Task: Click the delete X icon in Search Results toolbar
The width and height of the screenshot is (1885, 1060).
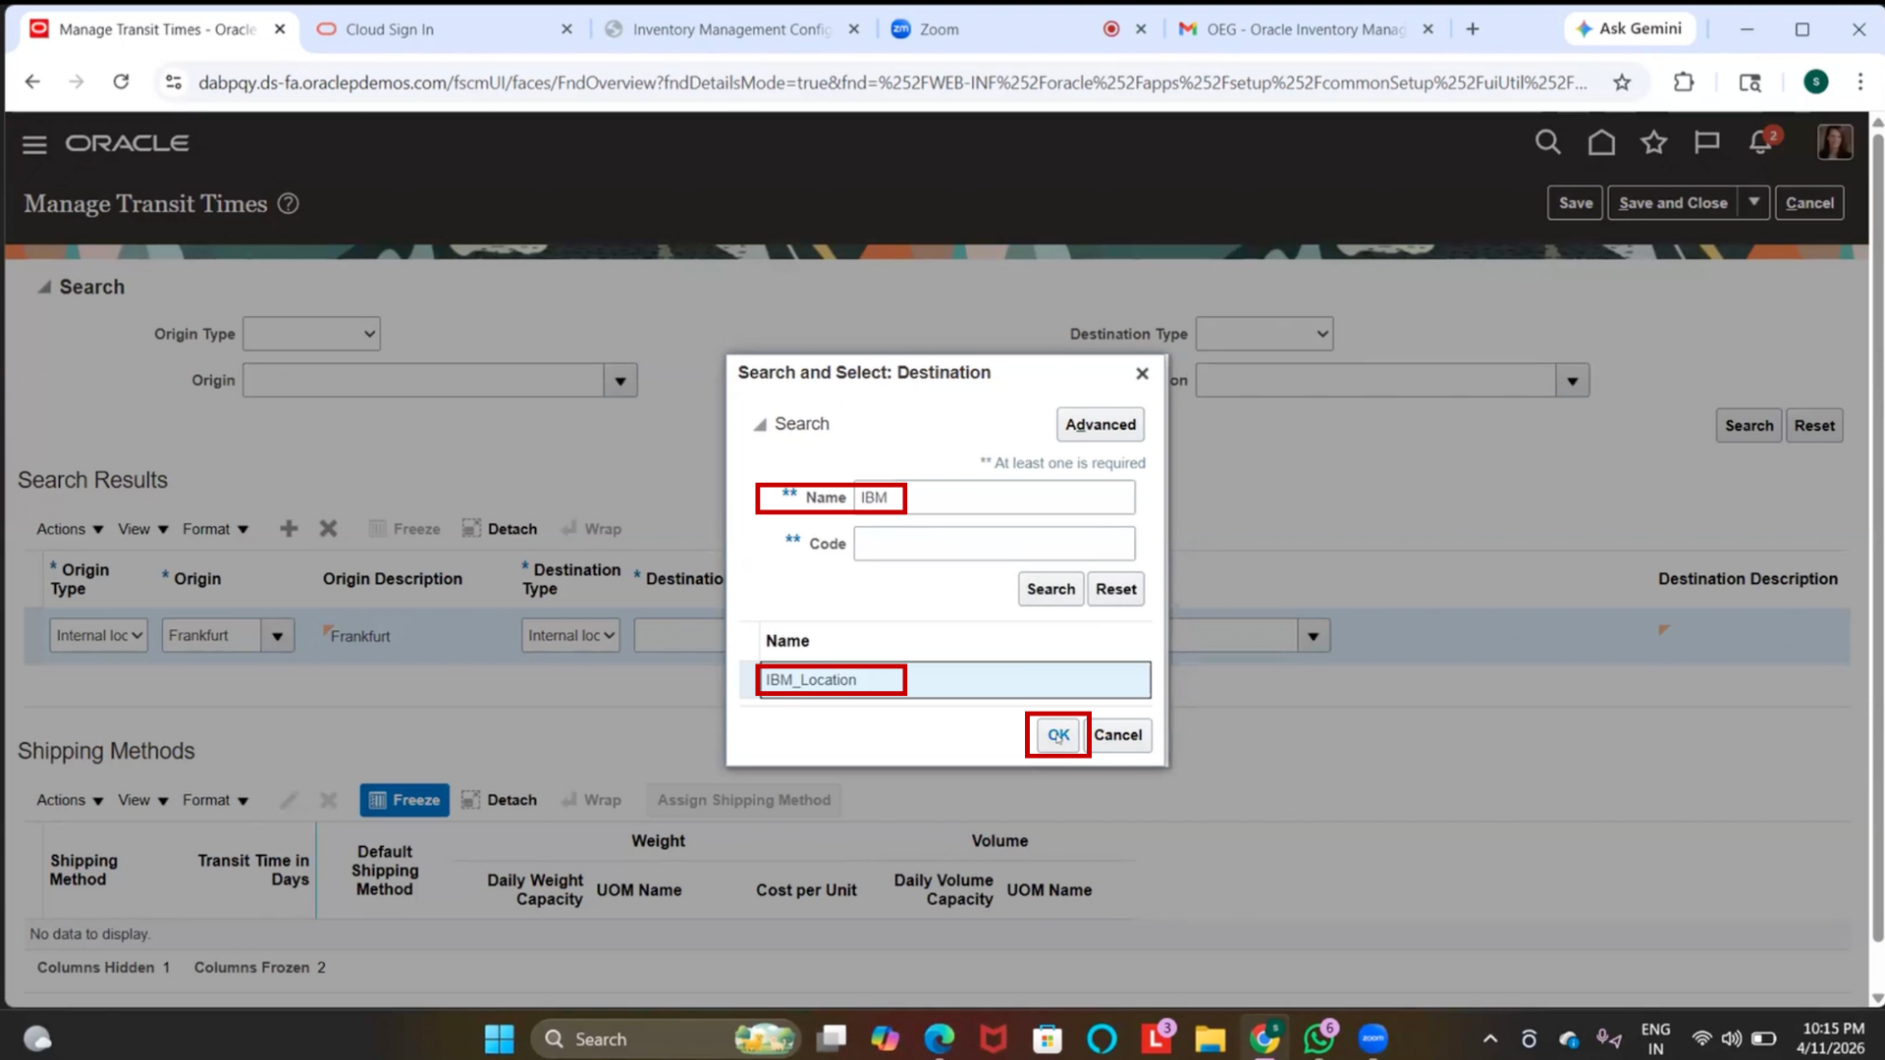Action: (328, 529)
